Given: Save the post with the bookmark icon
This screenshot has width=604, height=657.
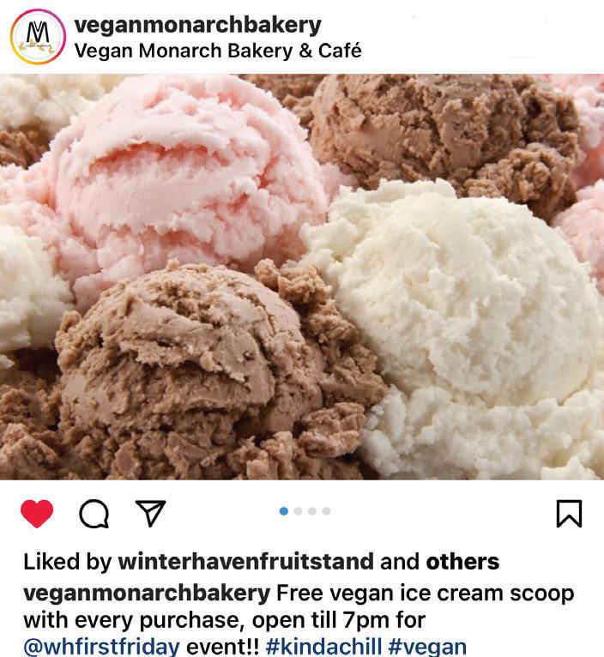Looking at the screenshot, I should [x=569, y=513].
